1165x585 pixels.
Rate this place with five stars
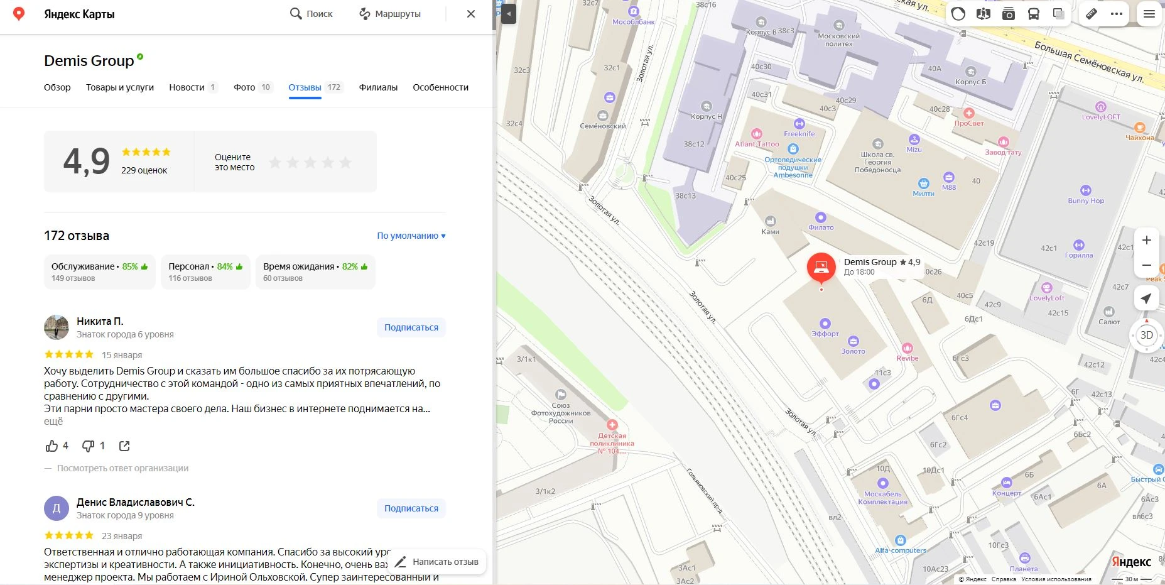tap(345, 163)
